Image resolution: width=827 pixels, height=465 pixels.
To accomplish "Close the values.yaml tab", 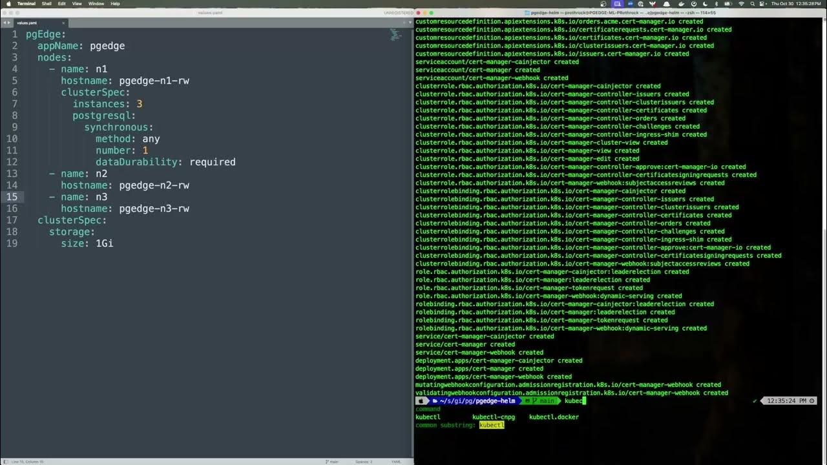I will 63,23.
